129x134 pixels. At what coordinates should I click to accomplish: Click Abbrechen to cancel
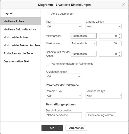tap(76, 128)
